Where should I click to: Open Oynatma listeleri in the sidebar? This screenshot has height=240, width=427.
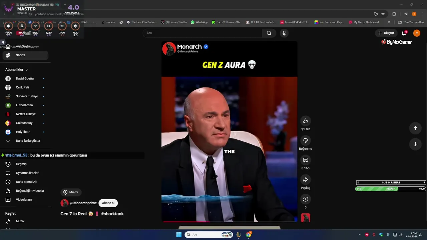coord(25,173)
